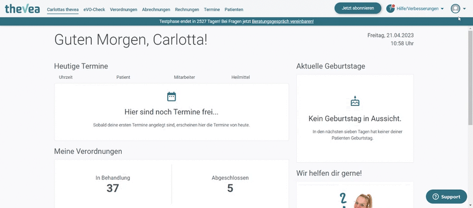Open the Support chat button
This screenshot has height=208, width=473.
(446, 197)
